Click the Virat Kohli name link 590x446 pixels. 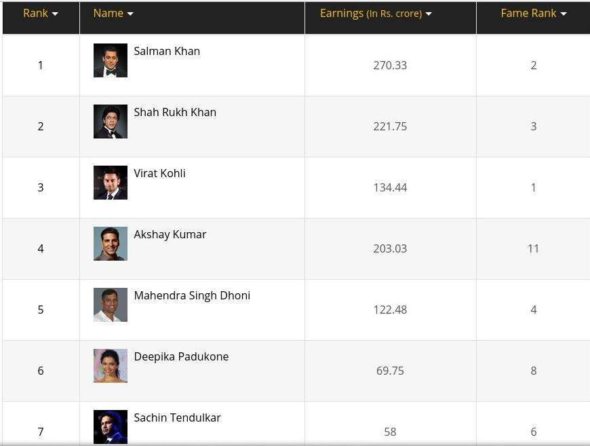(159, 173)
